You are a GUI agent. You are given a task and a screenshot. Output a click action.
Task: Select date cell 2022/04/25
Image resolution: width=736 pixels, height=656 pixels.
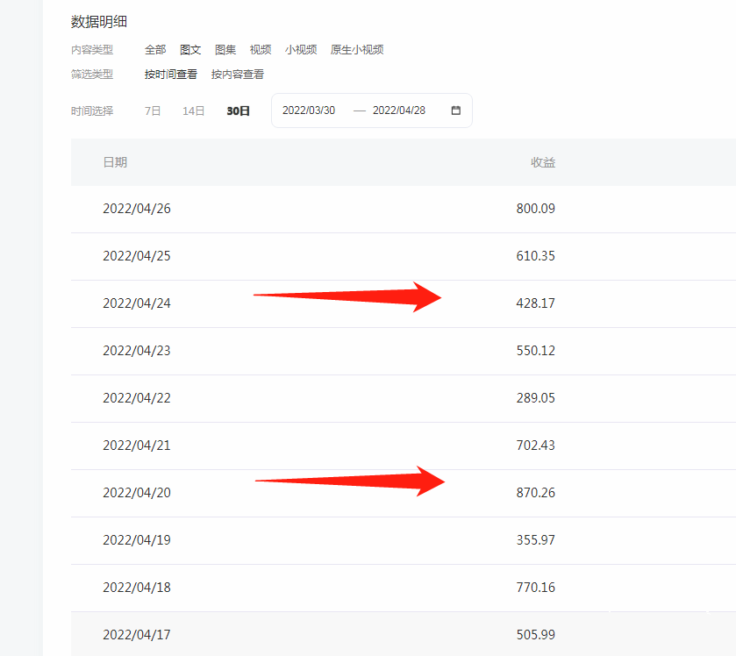click(137, 256)
